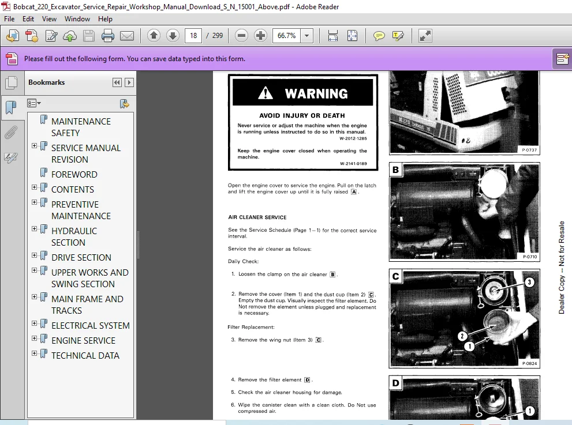This screenshot has width=572, height=425.
Task: Click the Save floppy disk icon
Action: (x=89, y=36)
